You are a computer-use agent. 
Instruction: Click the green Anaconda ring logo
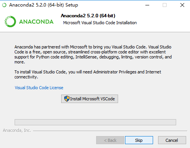pos(10,22)
